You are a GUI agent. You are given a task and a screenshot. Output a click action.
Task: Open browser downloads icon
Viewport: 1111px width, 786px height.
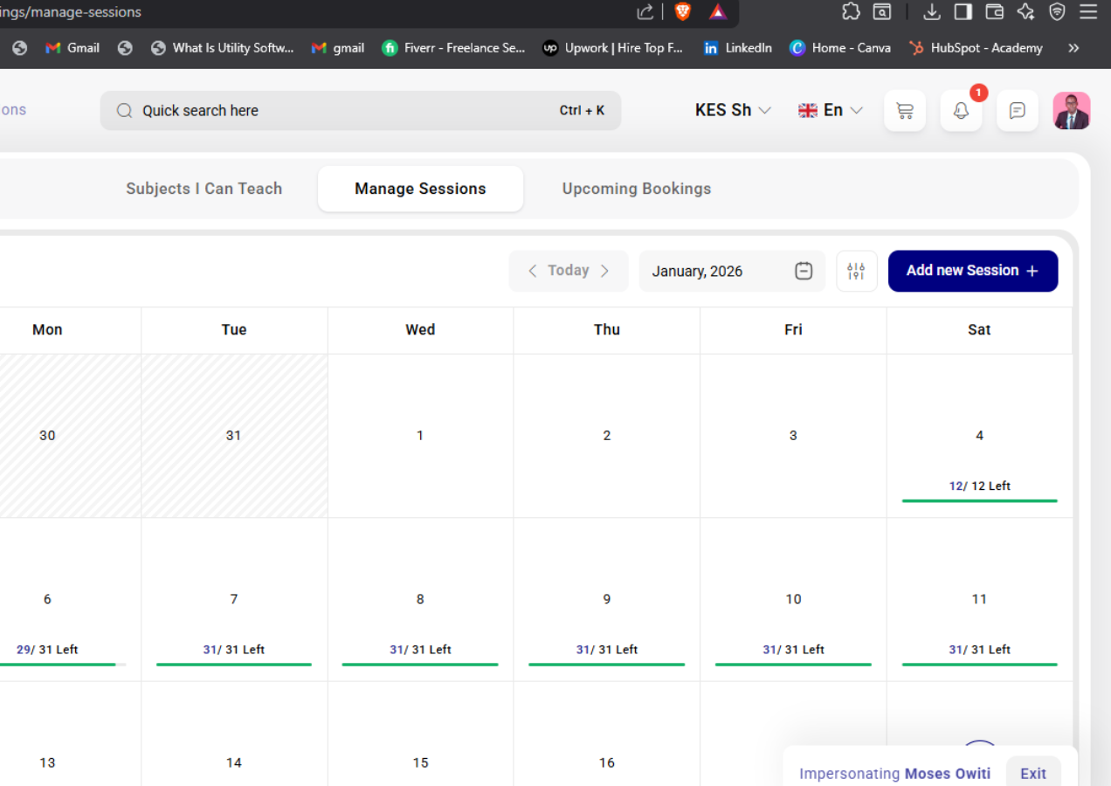932,11
